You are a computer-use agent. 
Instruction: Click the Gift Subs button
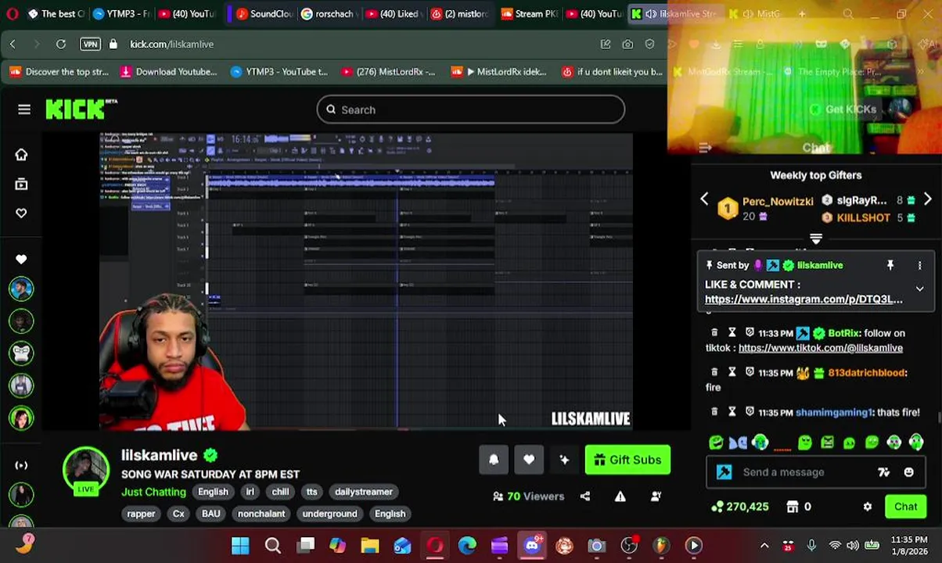click(627, 460)
